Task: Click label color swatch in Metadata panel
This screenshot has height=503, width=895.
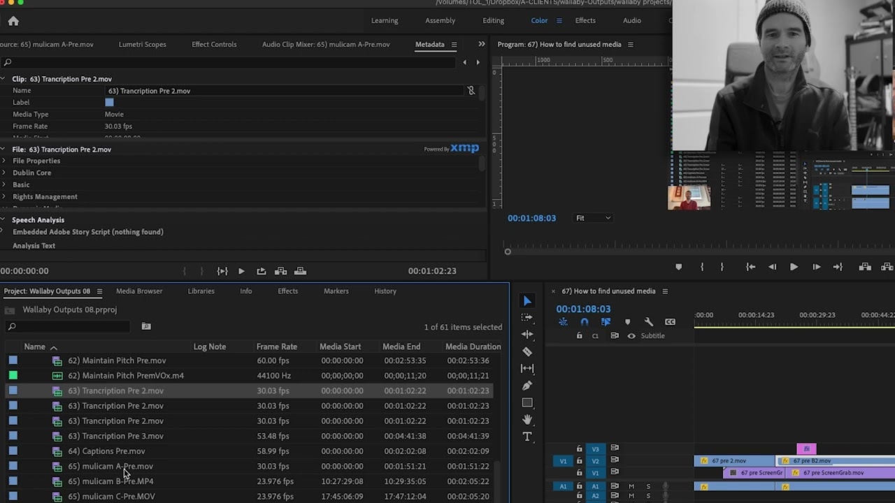Action: (109, 102)
